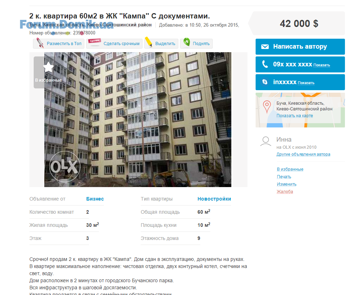Image resolution: width=357 pixels, height=295 pixels.
Task: Click the envelope icon to write the author
Action: pyautogui.click(x=265, y=47)
